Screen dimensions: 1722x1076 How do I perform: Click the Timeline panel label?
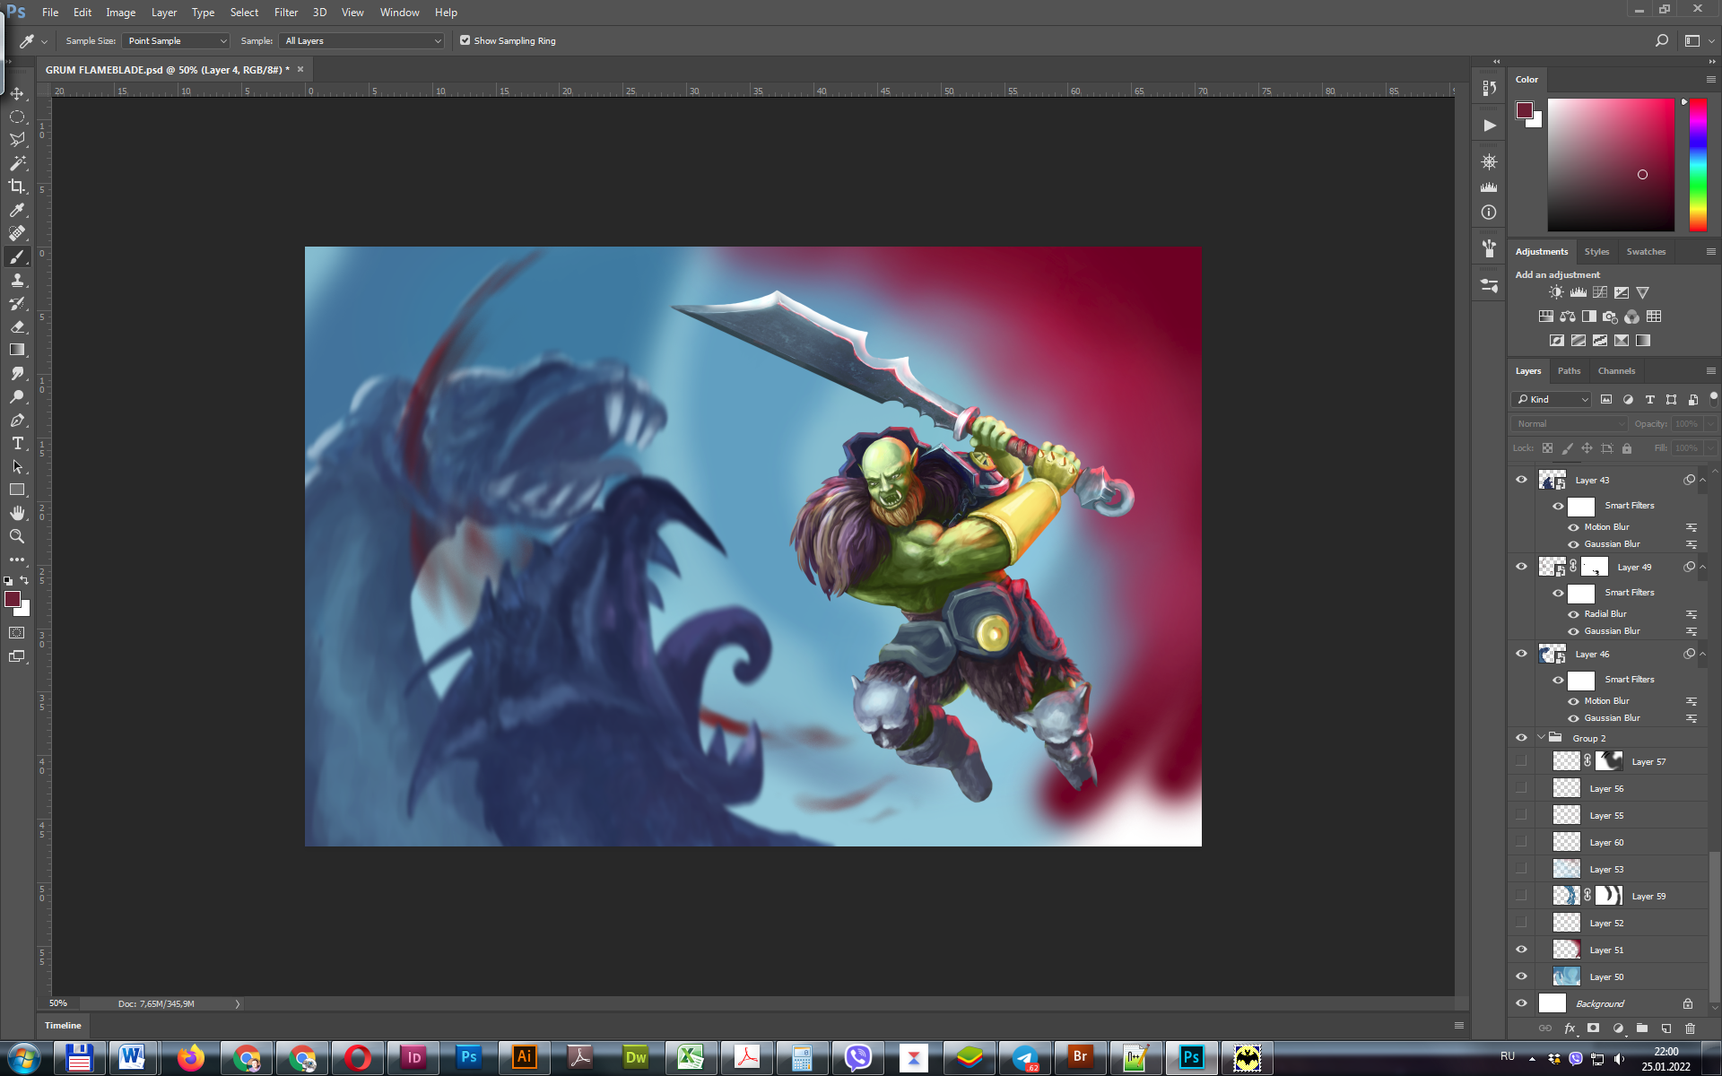tap(63, 1025)
